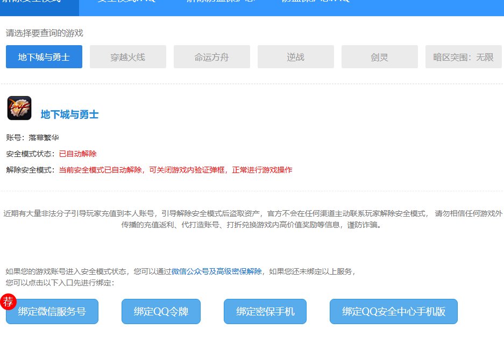Image resolution: width=504 pixels, height=337 pixels.
Task: Switch to the 命运方舟 game
Action: click(x=212, y=57)
